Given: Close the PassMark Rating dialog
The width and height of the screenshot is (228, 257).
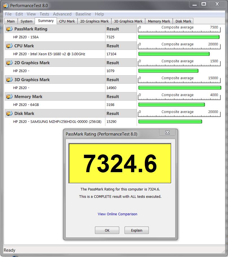Looking at the screenshot, I should pos(167,132).
